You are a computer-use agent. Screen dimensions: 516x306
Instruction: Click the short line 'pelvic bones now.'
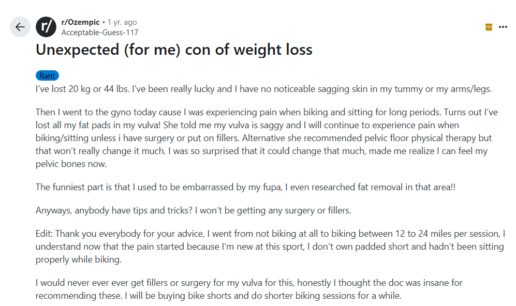71,164
